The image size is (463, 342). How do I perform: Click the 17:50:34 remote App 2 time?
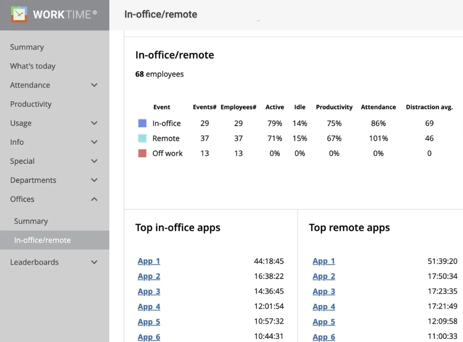(442, 276)
